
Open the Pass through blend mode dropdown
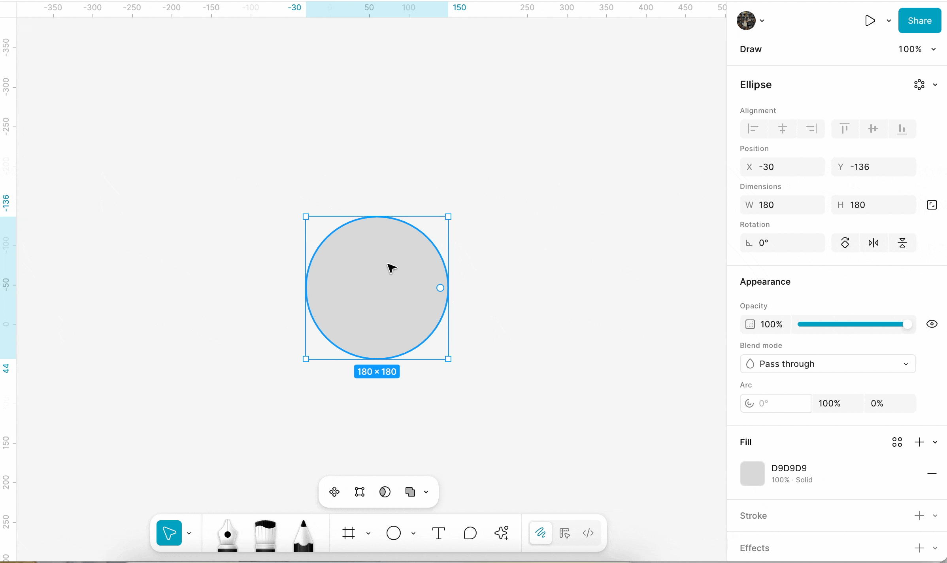(x=828, y=364)
